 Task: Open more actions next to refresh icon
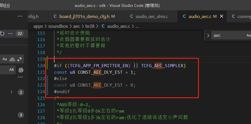pyautogui.click(x=10, y=34)
